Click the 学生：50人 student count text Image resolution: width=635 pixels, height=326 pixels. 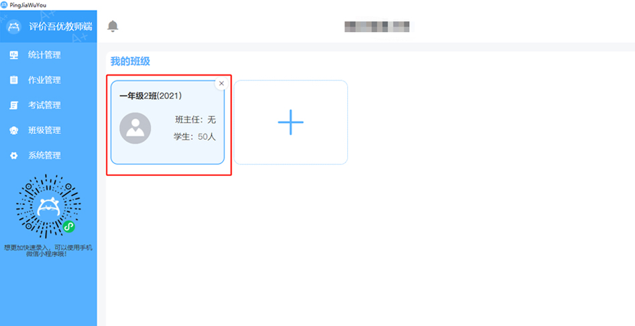click(x=195, y=137)
